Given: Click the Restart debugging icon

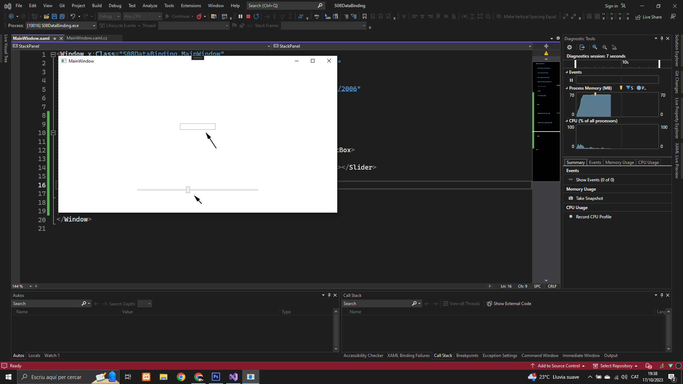Looking at the screenshot, I should pyautogui.click(x=256, y=16).
